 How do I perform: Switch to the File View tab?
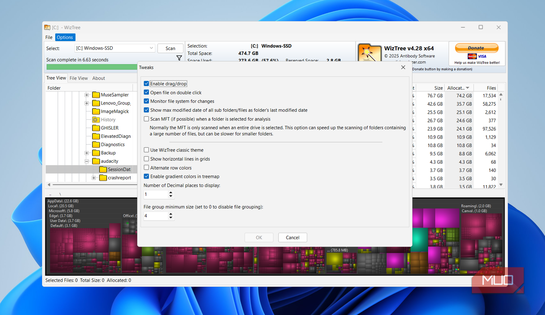[x=79, y=78]
